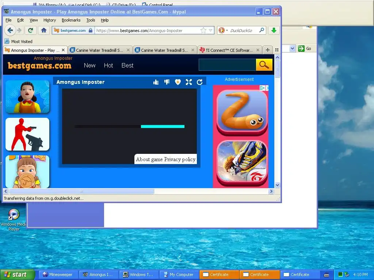Focus the bestgames search input field
The height and width of the screenshot is (280, 374).
pos(227,65)
